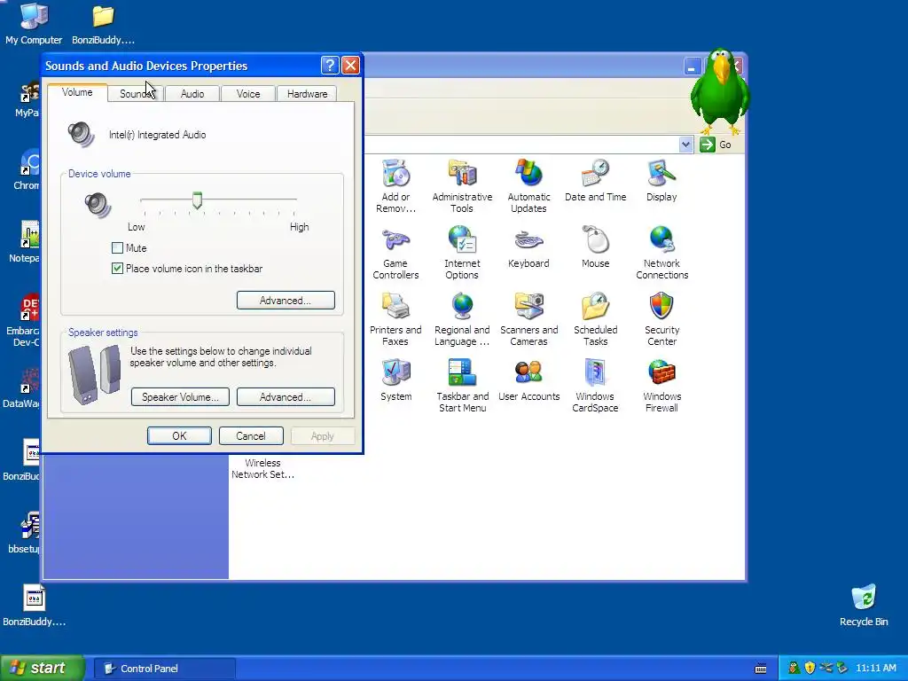Open Windows CardSpace icon
This screenshot has width=908, height=681.
[595, 386]
